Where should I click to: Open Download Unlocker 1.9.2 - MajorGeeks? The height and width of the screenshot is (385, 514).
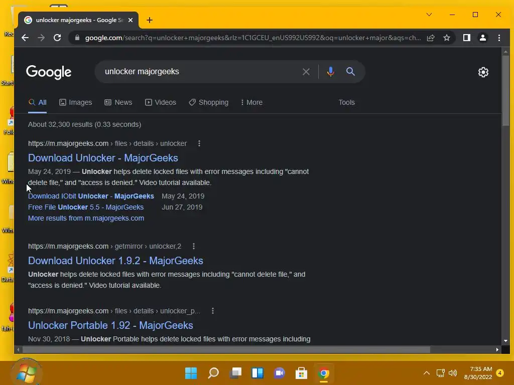point(115,261)
